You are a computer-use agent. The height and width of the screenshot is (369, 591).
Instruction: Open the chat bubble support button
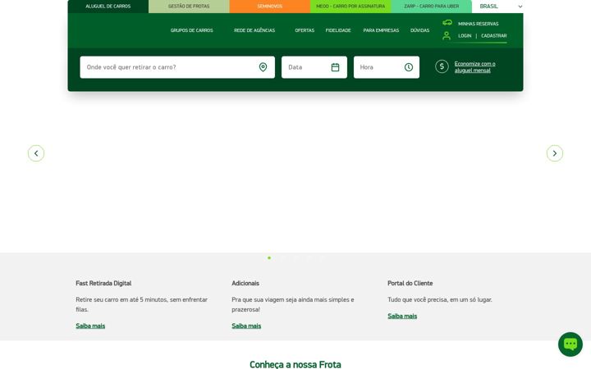570,344
